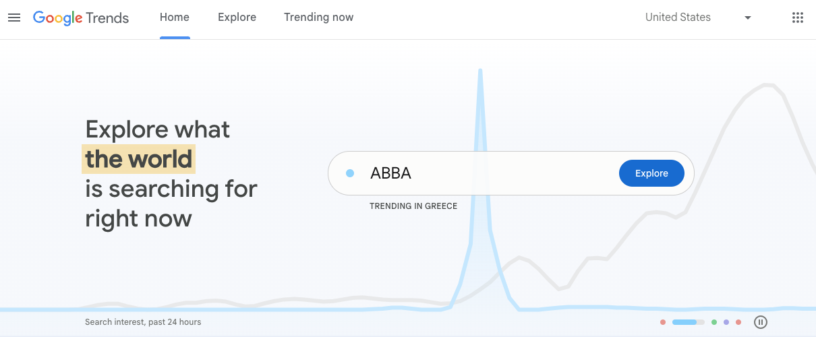The image size is (816, 337).
Task: Open the Explore tab in header
Action: click(237, 18)
